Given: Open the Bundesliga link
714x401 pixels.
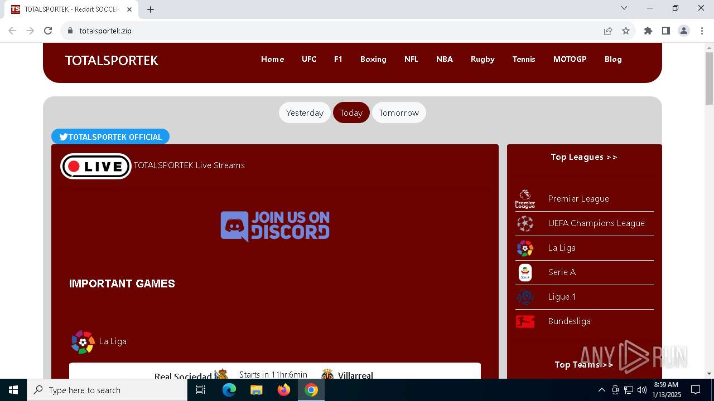Looking at the screenshot, I should point(569,321).
